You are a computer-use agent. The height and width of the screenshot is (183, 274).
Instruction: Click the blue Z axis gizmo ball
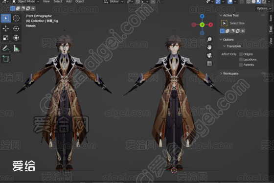tap(202, 16)
